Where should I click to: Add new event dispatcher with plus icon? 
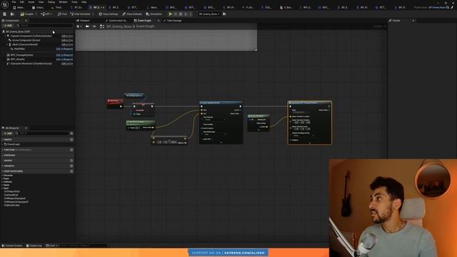71,171
